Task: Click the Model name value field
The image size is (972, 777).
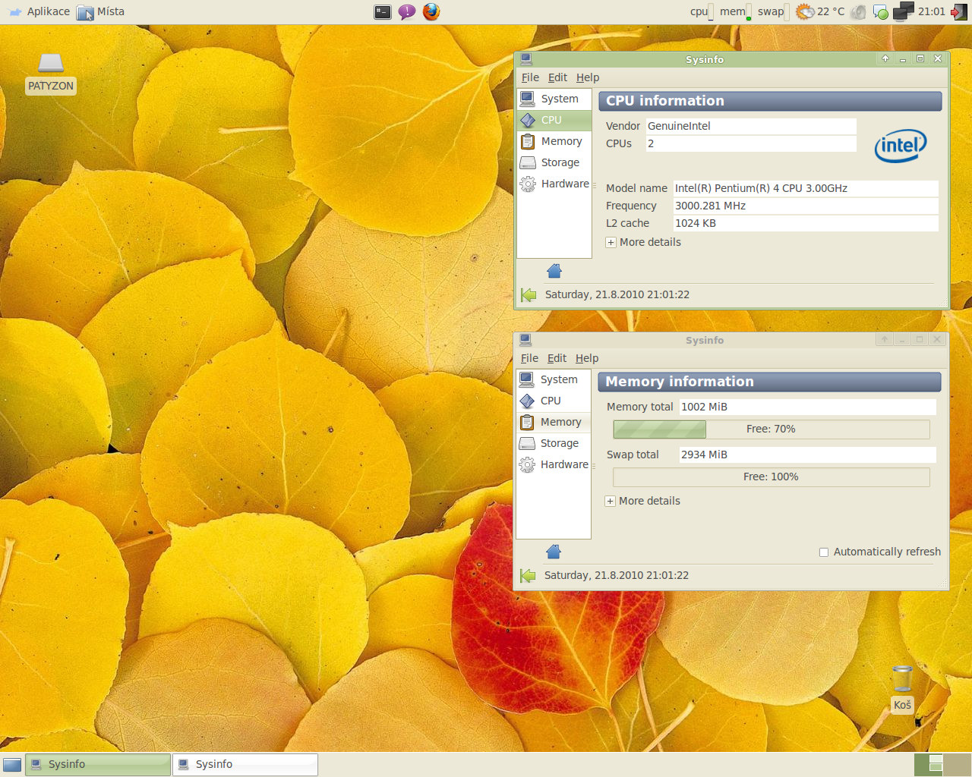Action: click(805, 188)
